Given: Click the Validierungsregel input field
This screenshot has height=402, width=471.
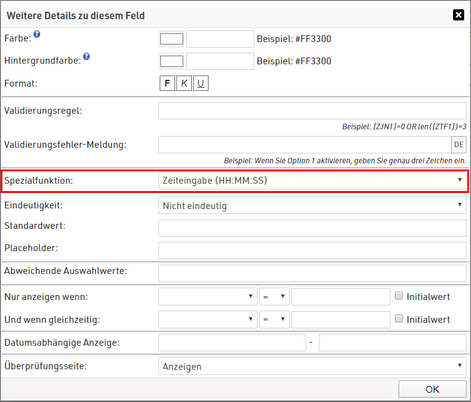Looking at the screenshot, I should (313, 111).
